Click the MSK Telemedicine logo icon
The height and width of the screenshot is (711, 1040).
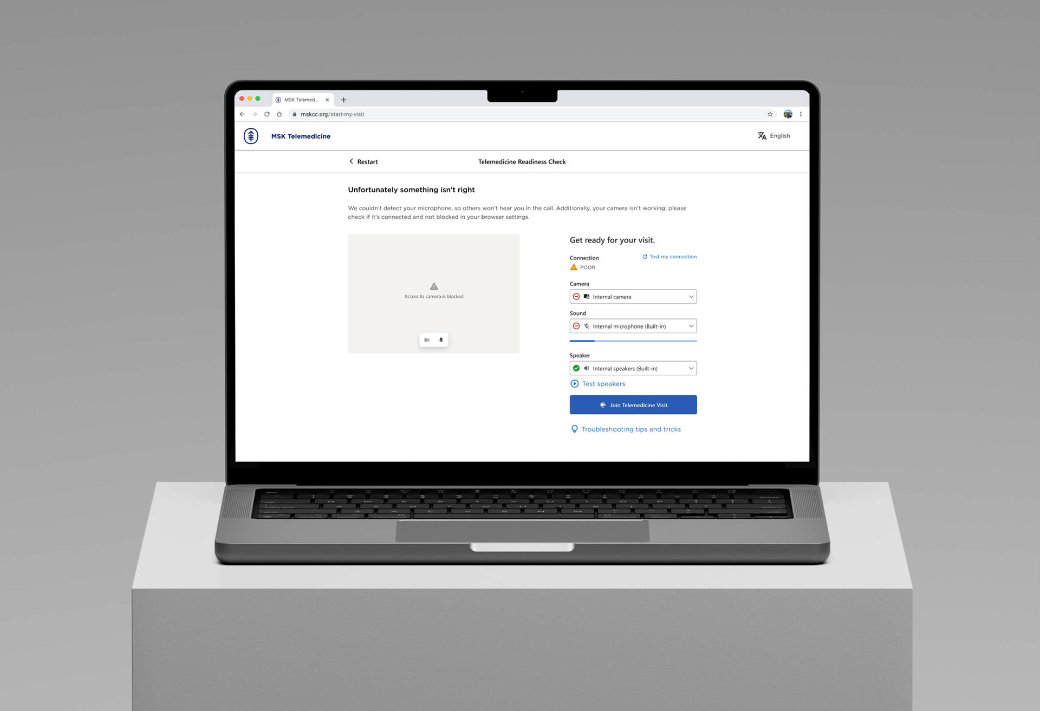click(251, 136)
